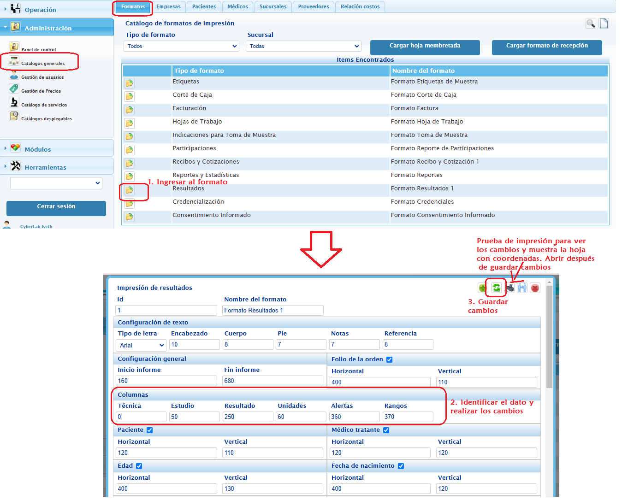Switch to the Proveedores tab

(x=314, y=6)
